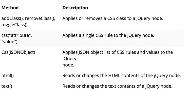Click the Method column header
This screenshot has width=190, height=91.
[10, 8]
